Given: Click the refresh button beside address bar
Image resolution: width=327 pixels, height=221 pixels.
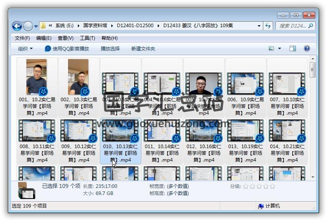Looking at the screenshot, I should pyautogui.click(x=268, y=26).
